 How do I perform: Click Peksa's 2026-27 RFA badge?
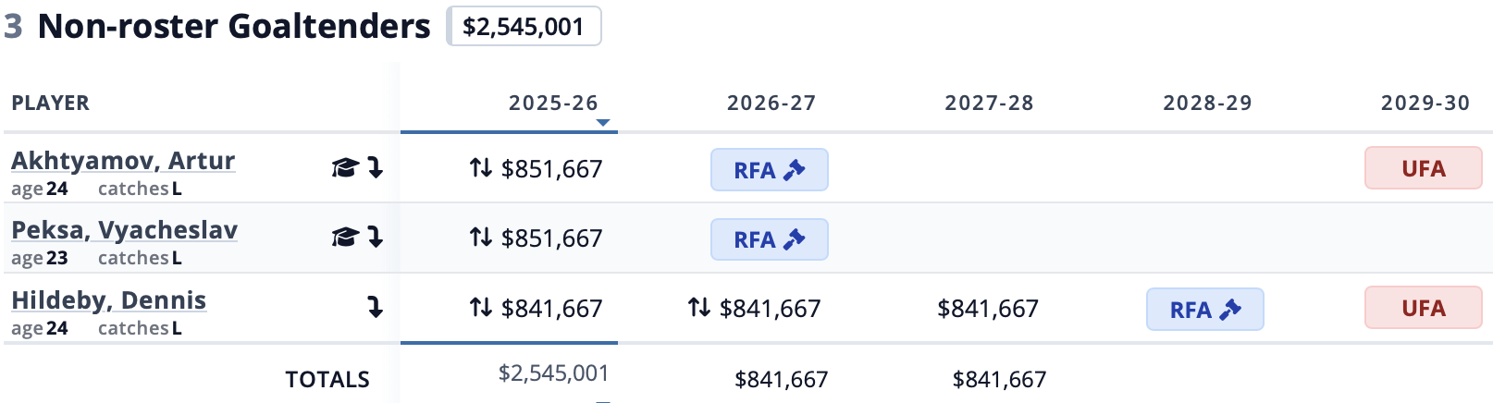pos(769,239)
